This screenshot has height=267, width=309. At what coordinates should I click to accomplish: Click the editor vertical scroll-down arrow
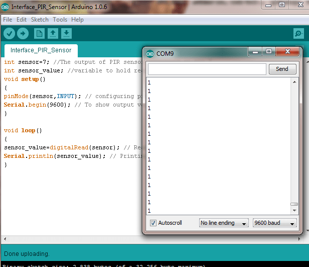pyautogui.click(x=307, y=230)
